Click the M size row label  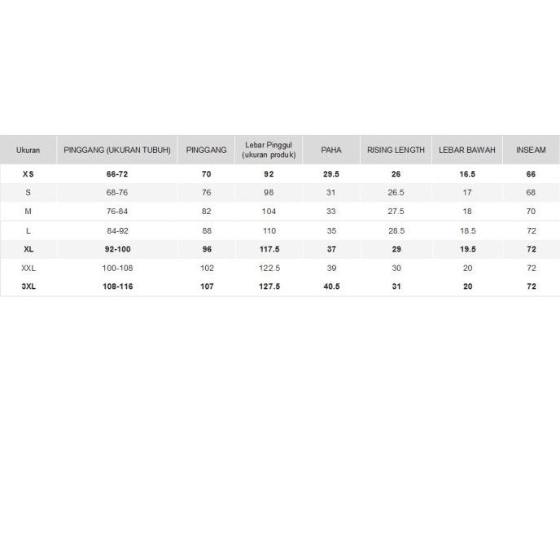click(28, 211)
